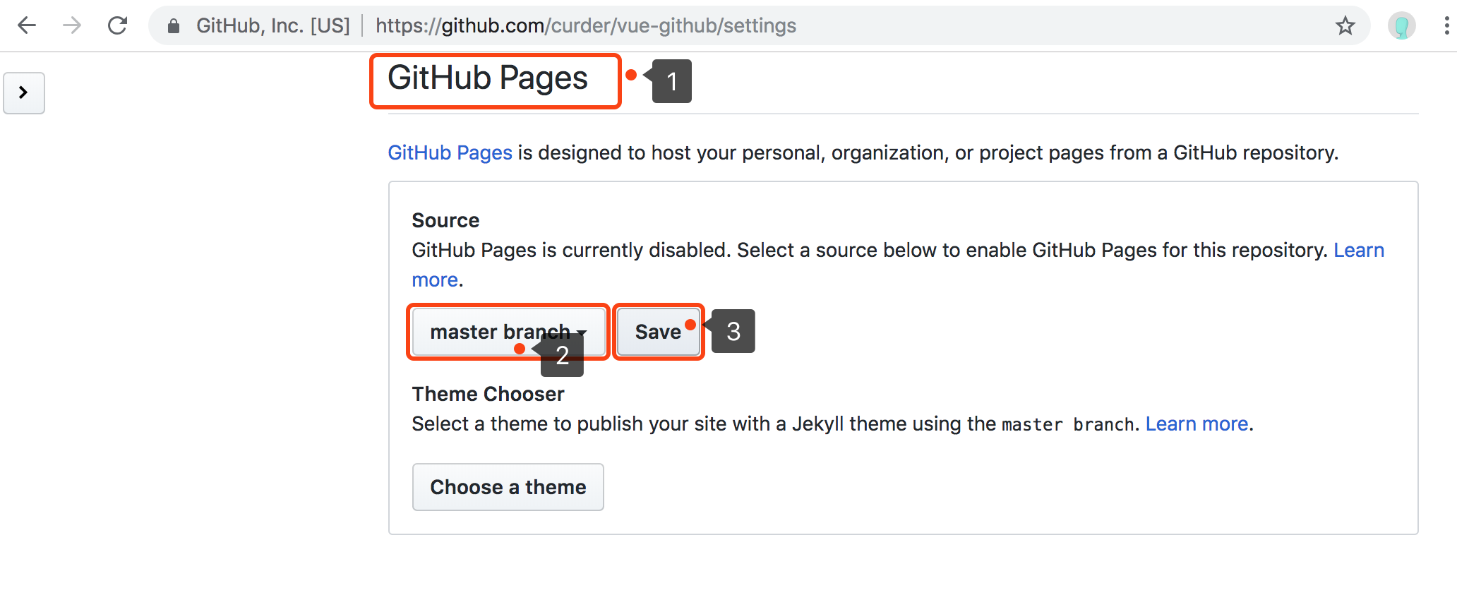The width and height of the screenshot is (1457, 600).
Task: Click the GitHub, Inc. [US] certificate label
Action: tap(272, 26)
